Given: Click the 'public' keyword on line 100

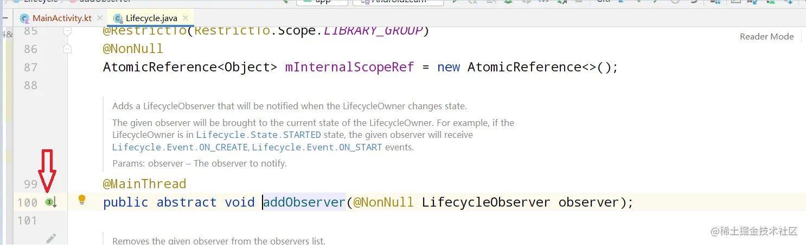Looking at the screenshot, I should [x=126, y=202].
